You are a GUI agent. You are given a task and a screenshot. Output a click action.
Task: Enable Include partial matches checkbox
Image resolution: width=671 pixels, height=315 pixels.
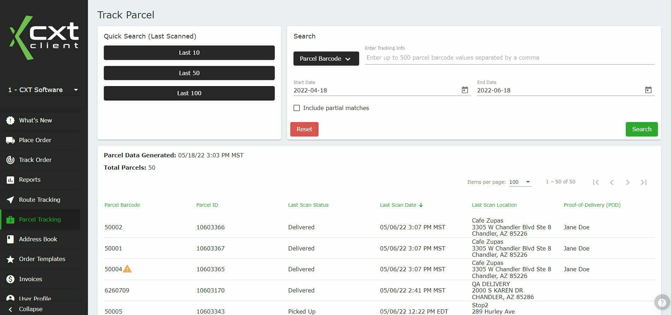297,108
